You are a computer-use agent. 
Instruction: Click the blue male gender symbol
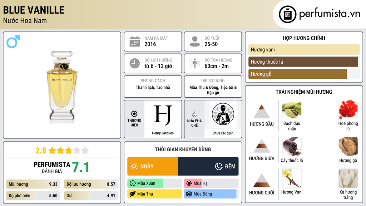(x=13, y=41)
